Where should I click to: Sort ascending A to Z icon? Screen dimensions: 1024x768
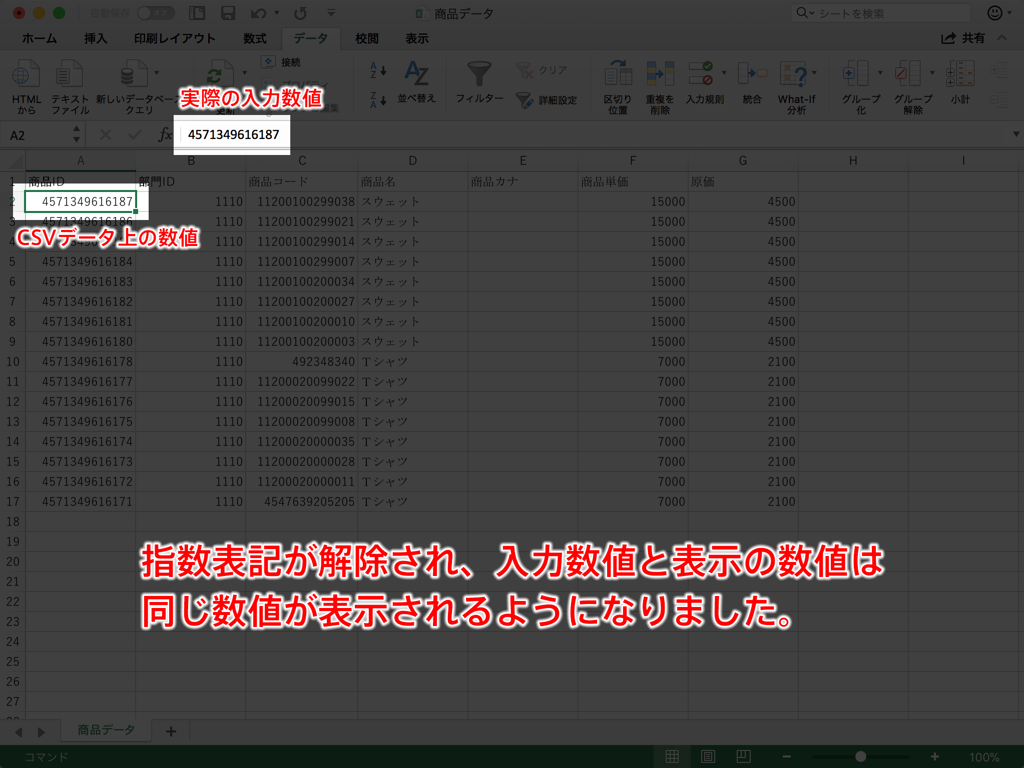click(378, 70)
